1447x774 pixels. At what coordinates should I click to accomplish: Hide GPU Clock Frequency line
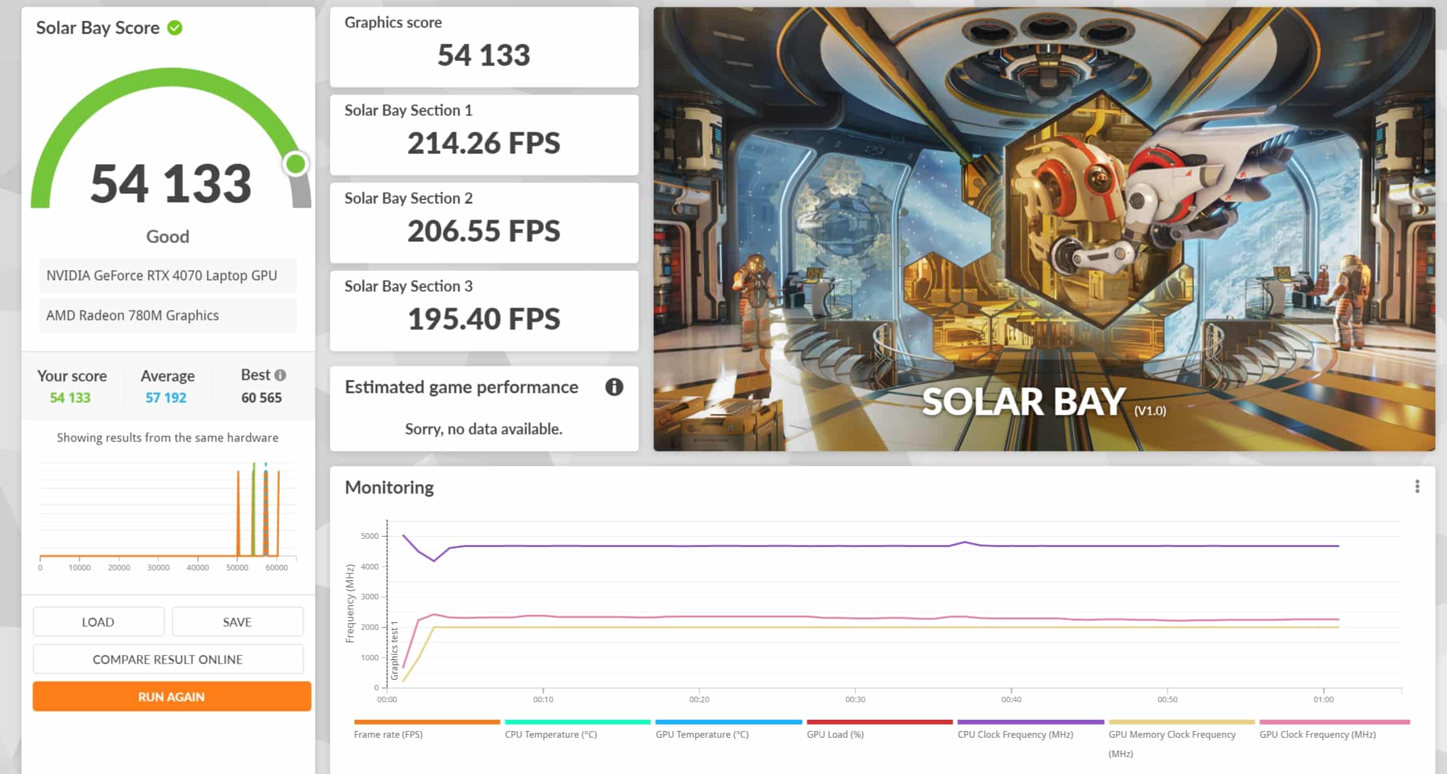(x=1317, y=734)
